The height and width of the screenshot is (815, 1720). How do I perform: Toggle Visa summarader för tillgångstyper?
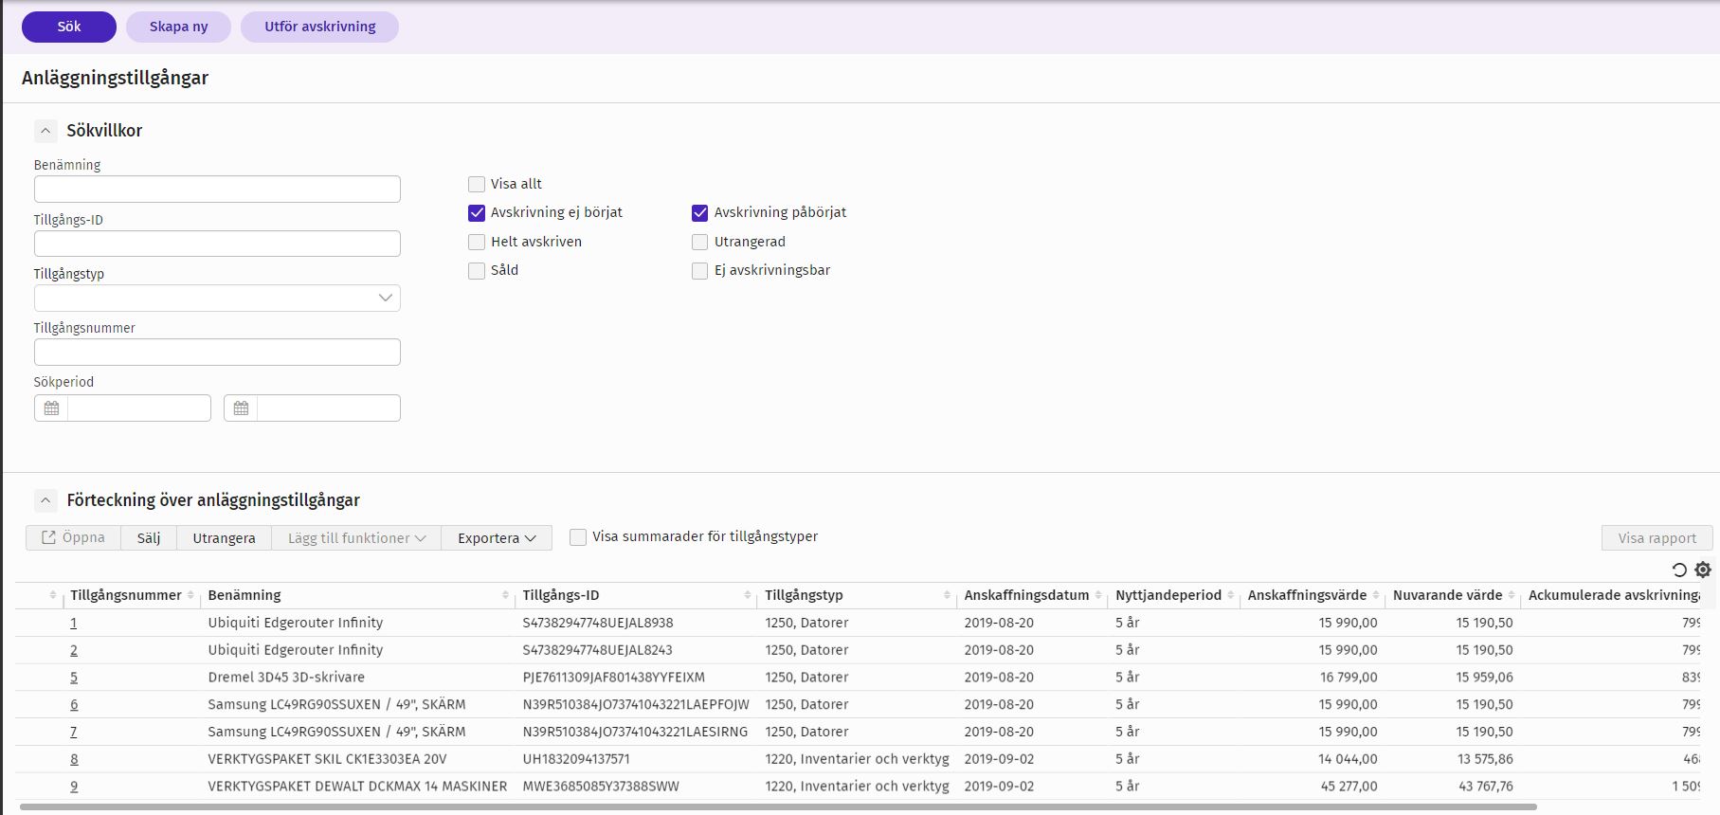(x=578, y=537)
